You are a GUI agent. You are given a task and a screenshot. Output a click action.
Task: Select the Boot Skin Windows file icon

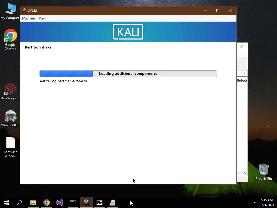(x=11, y=147)
